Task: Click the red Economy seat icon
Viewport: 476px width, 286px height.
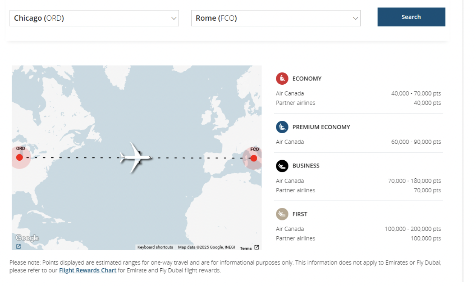Action: [x=282, y=79]
